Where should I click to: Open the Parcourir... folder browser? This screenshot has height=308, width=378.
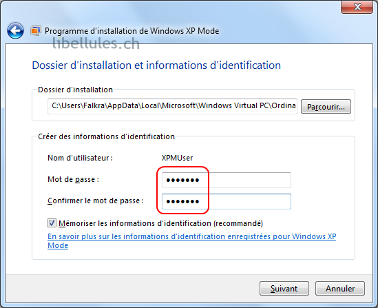pyautogui.click(x=326, y=107)
